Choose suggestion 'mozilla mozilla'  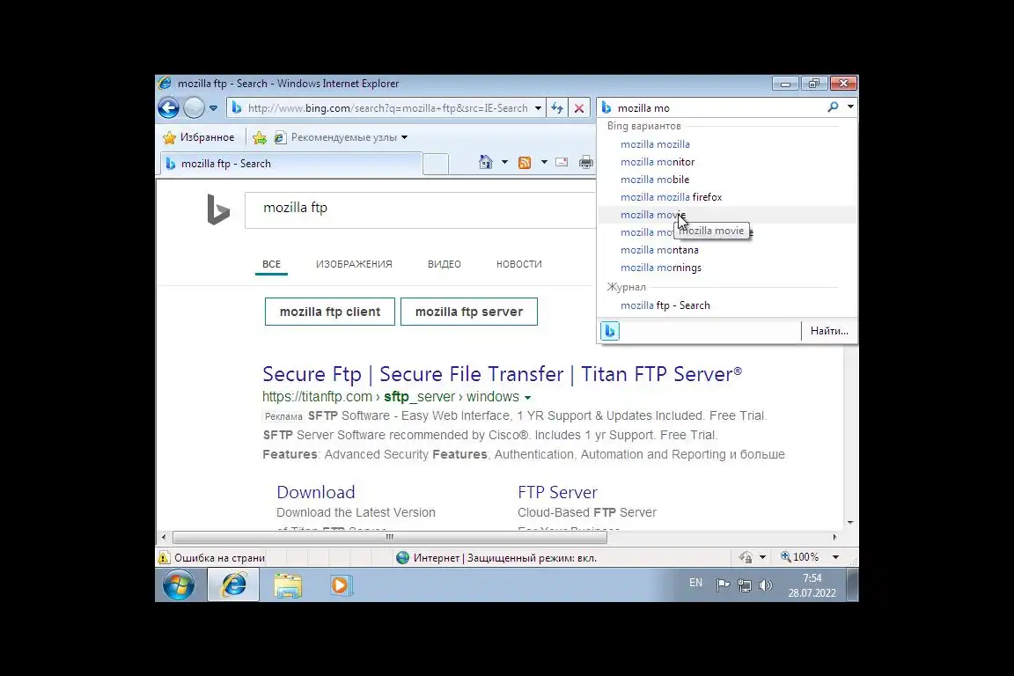click(728, 144)
